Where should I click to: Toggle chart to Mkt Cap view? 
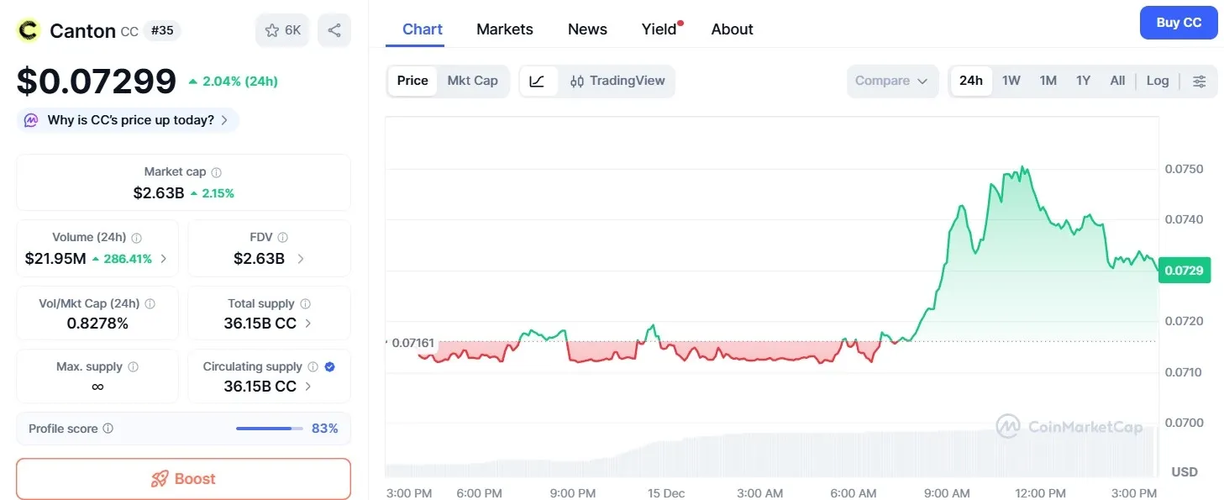click(x=472, y=81)
